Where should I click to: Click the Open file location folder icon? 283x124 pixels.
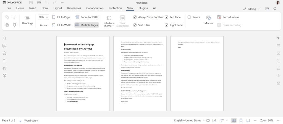267,9
